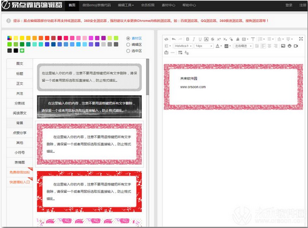The image size is (308, 228).
Task: Select the 素材区 radio option
Action: point(128,38)
